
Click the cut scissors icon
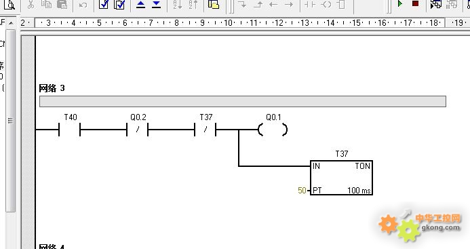pos(31,4)
